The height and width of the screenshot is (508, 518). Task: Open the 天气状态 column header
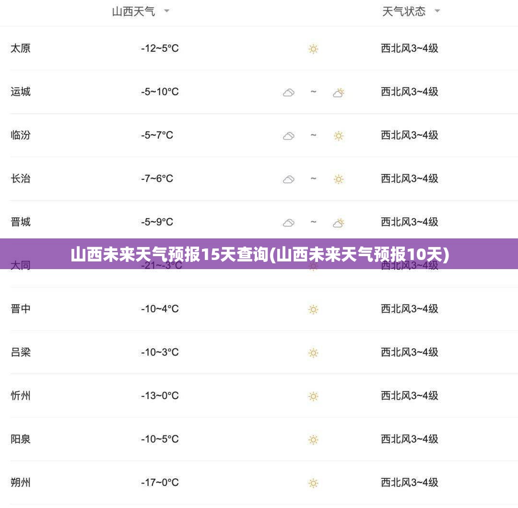click(x=404, y=12)
